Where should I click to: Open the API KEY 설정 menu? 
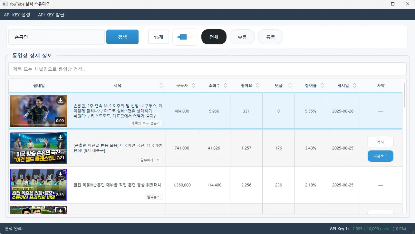pos(17,14)
